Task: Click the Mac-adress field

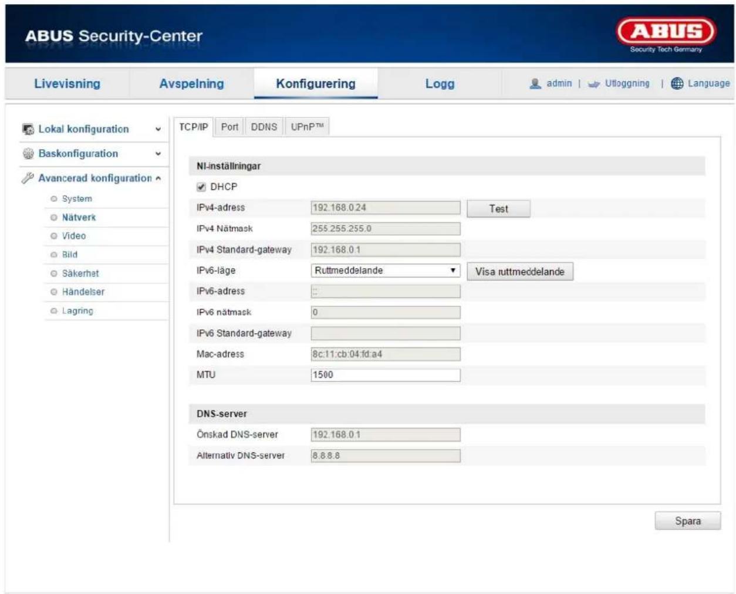Action: [x=386, y=355]
